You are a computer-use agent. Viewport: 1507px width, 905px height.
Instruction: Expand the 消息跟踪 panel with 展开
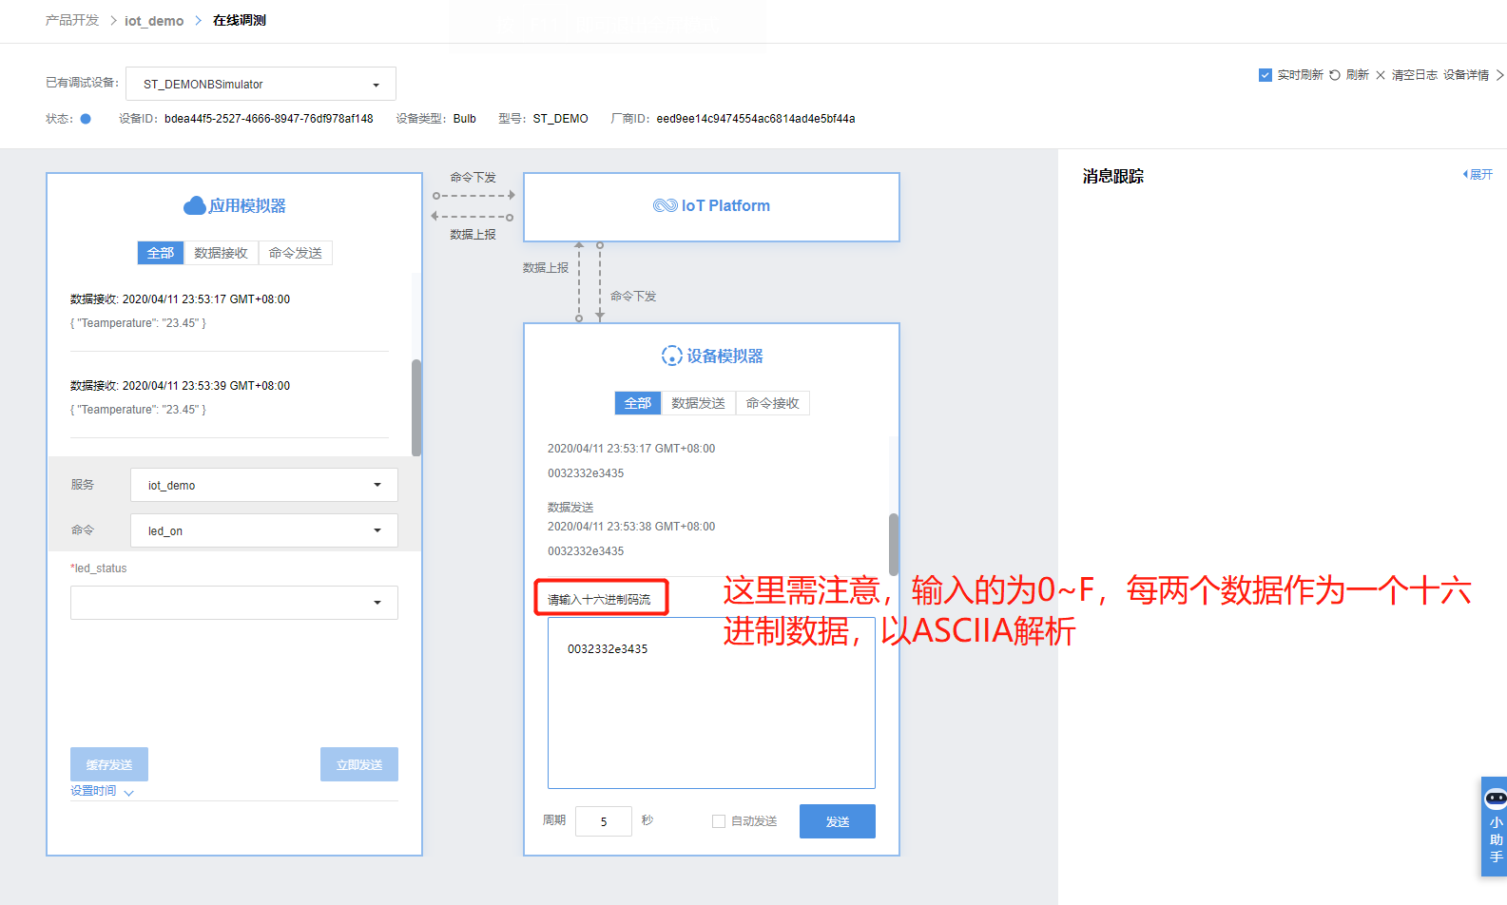[1478, 175]
